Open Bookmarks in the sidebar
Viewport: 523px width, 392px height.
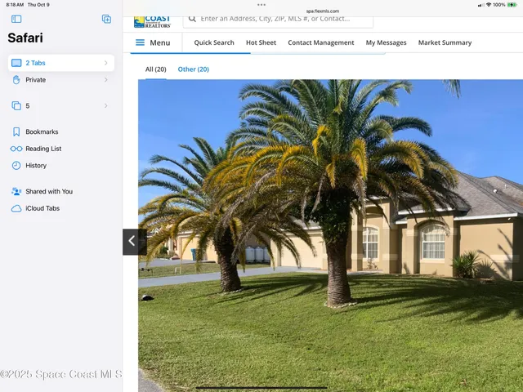(41, 131)
